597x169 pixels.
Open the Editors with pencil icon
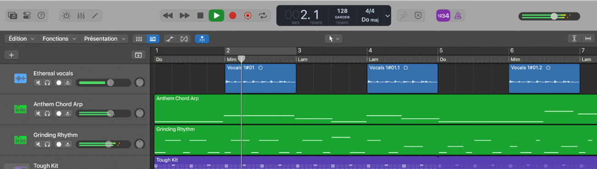(x=95, y=16)
